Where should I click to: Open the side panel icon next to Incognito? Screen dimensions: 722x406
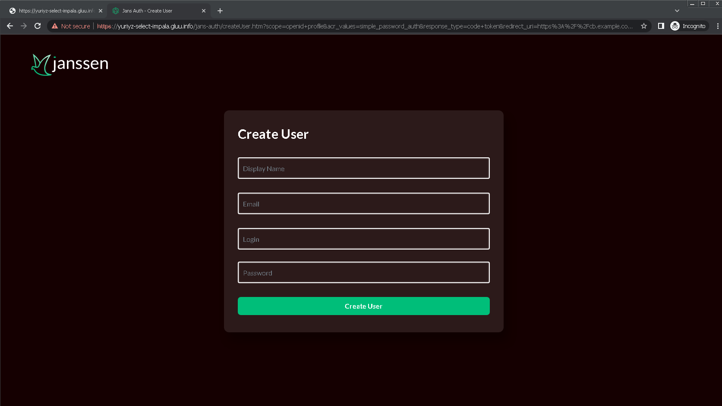tap(661, 26)
